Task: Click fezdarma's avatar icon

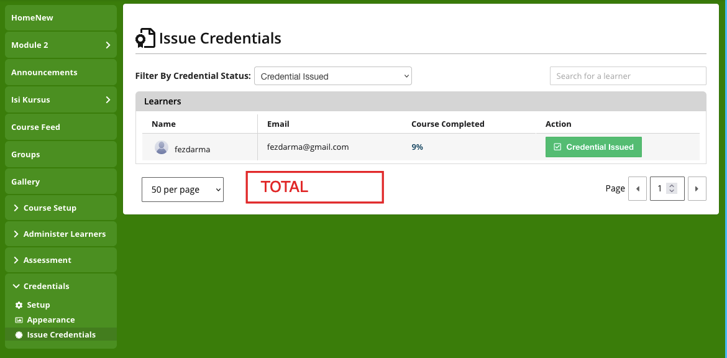Action: [162, 147]
